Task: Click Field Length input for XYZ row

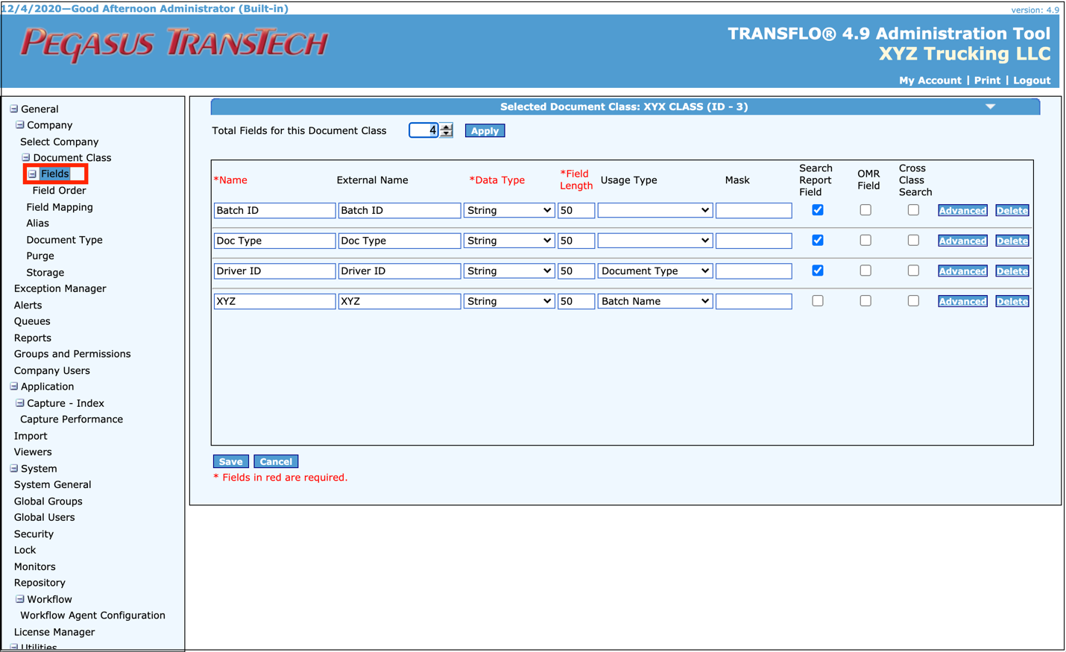Action: pyautogui.click(x=576, y=301)
